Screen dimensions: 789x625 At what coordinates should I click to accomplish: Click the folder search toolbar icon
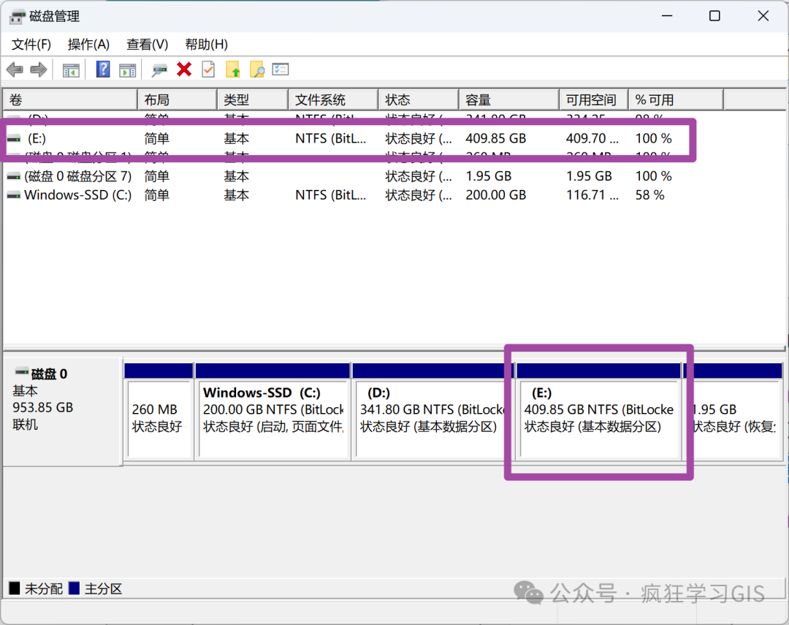coord(256,69)
